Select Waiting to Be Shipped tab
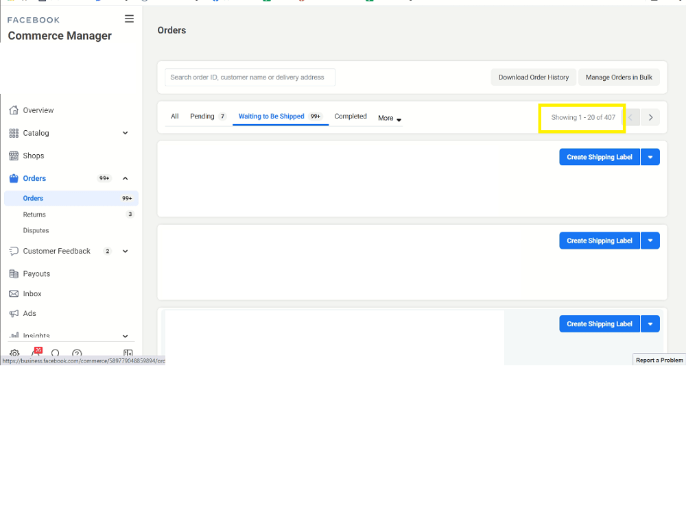 coord(281,117)
